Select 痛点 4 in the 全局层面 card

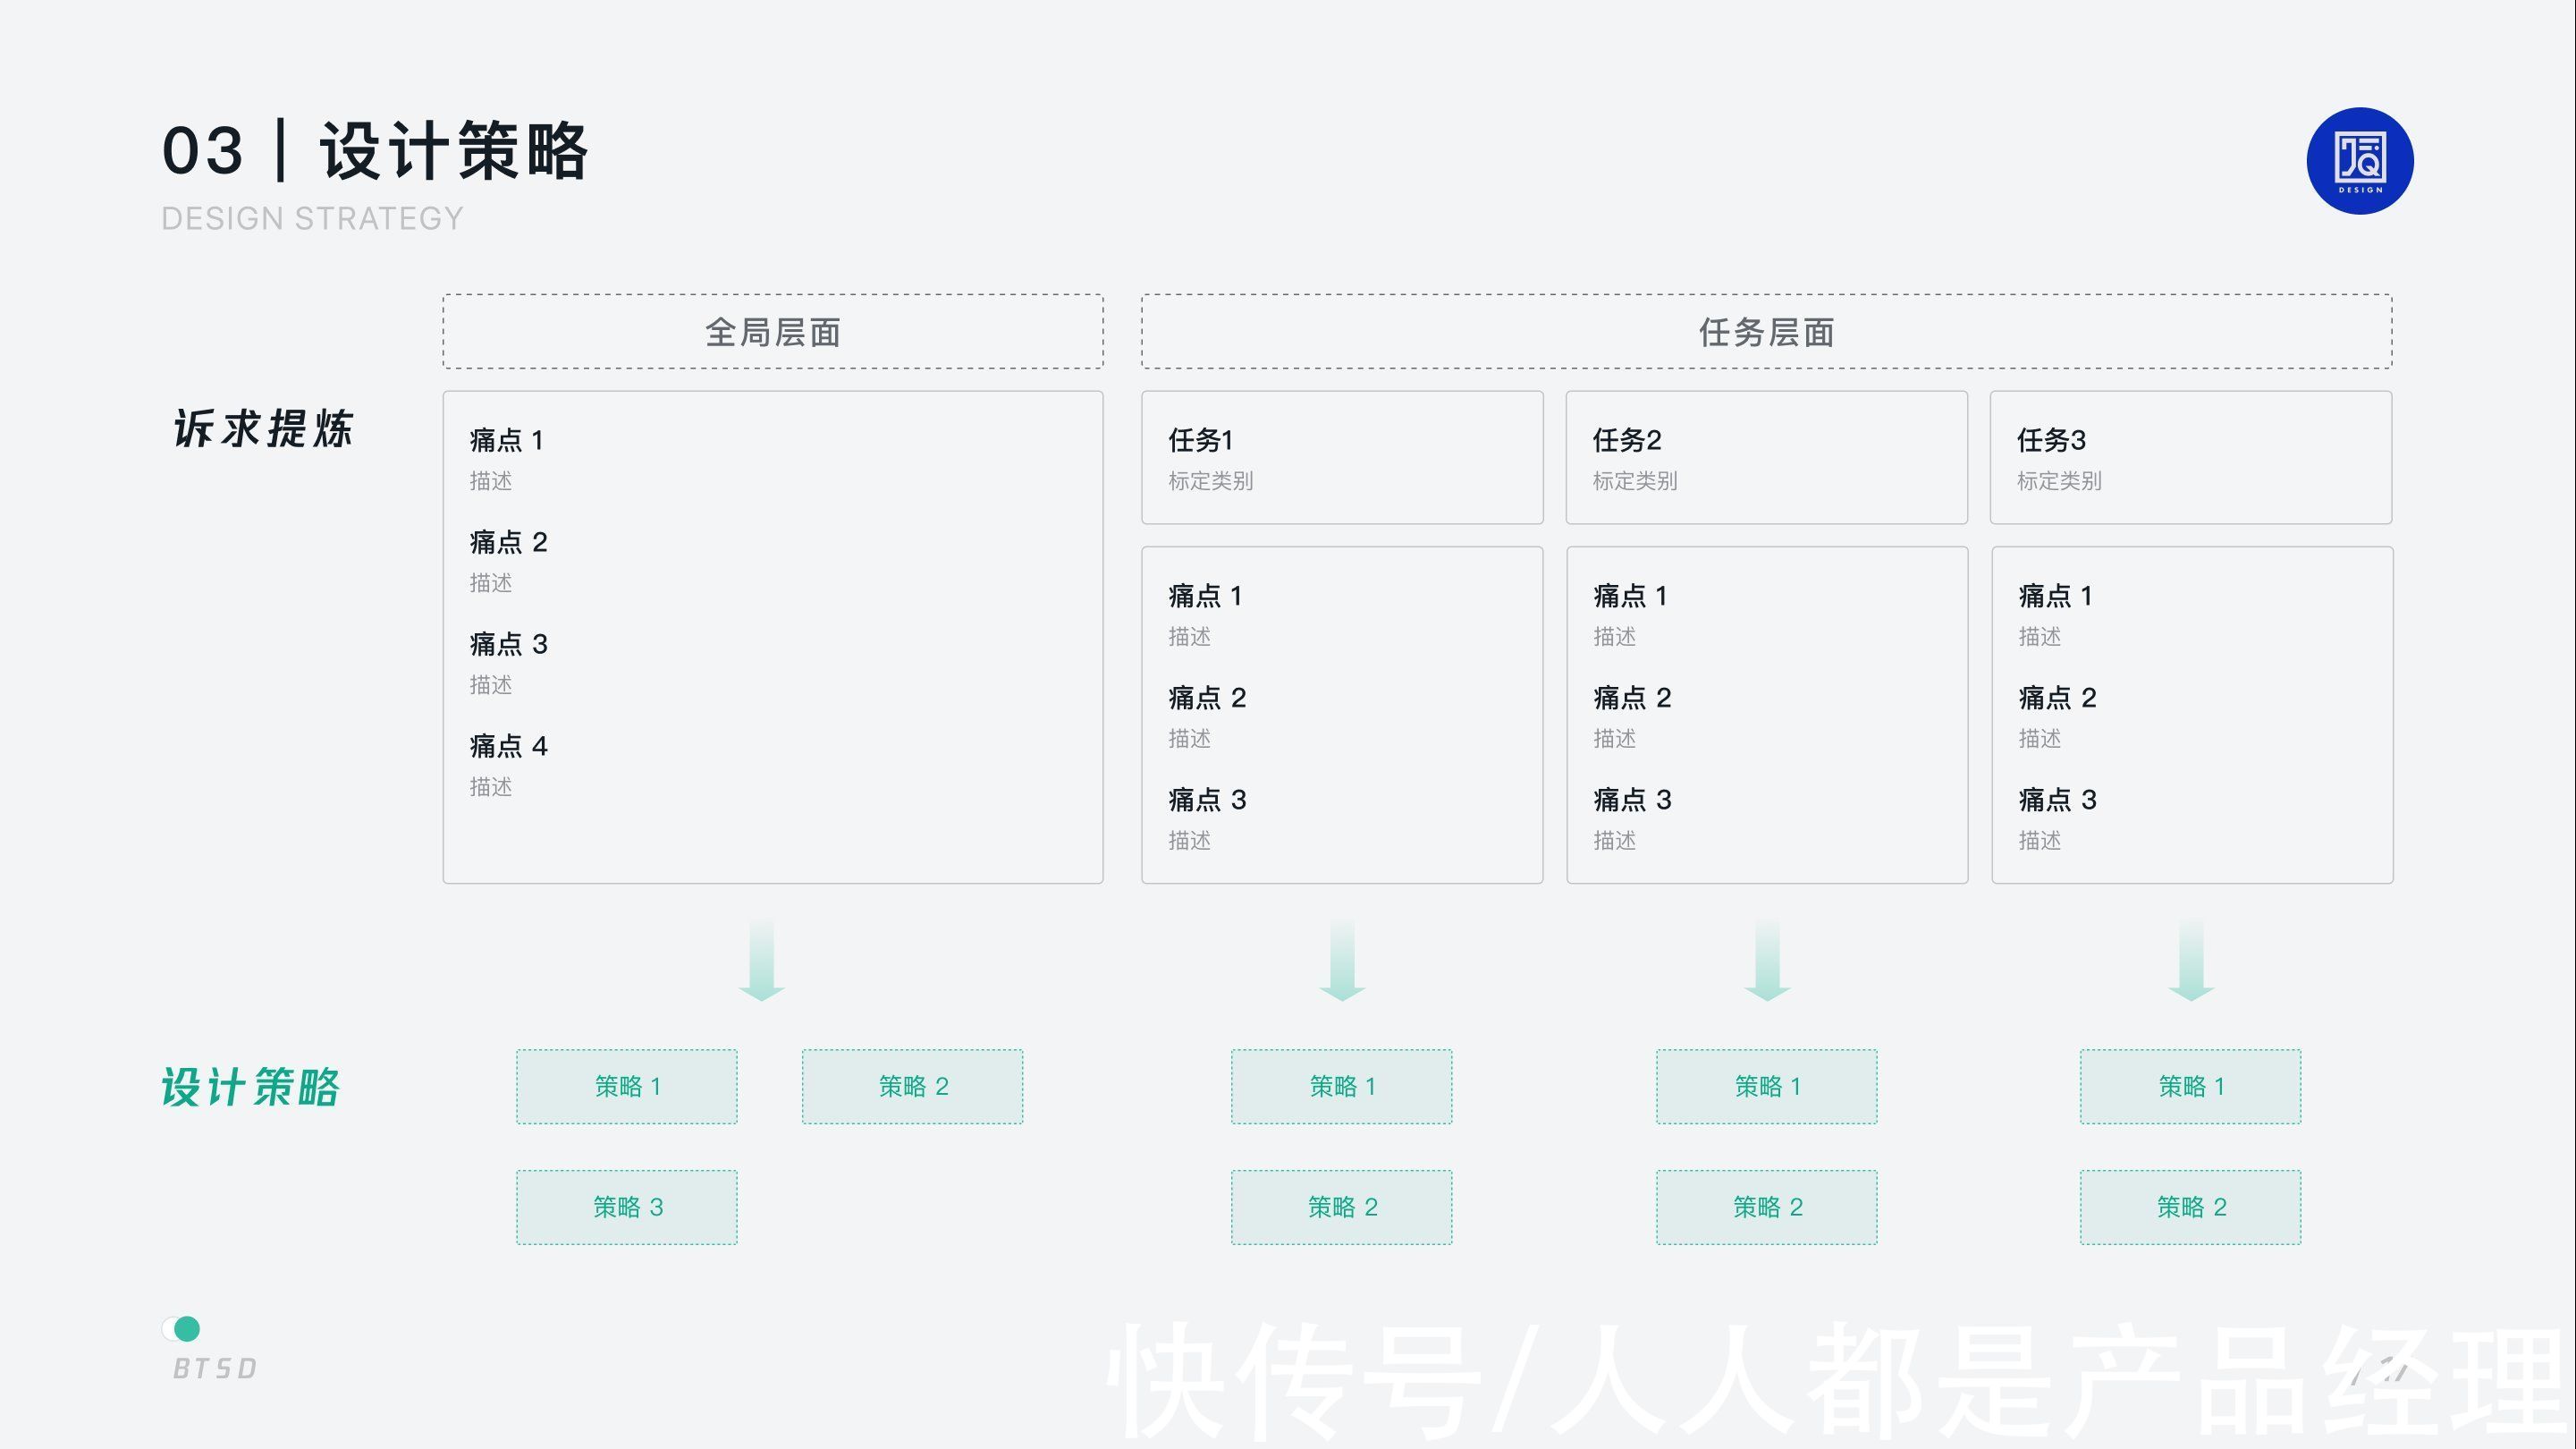[508, 745]
